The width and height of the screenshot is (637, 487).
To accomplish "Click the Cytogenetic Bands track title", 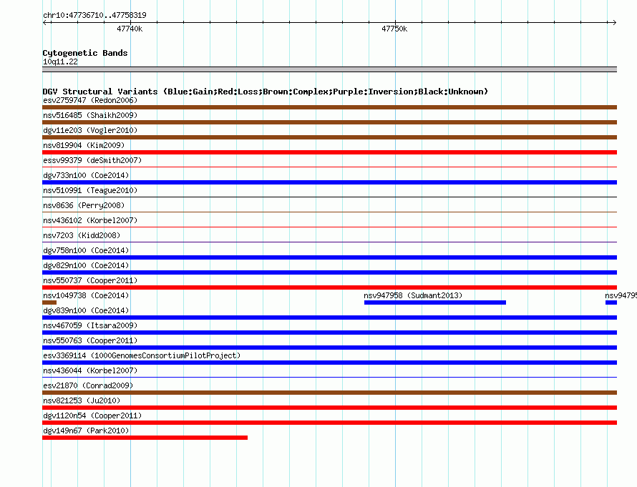I will pos(85,53).
